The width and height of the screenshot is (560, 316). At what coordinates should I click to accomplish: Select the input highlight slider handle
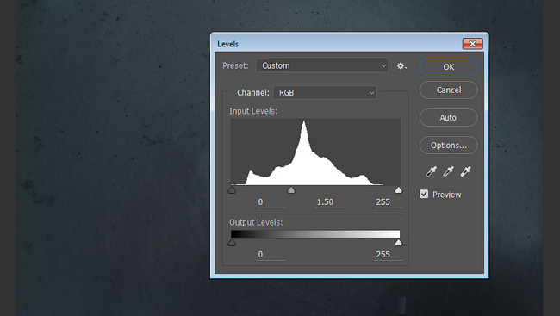[x=398, y=189]
